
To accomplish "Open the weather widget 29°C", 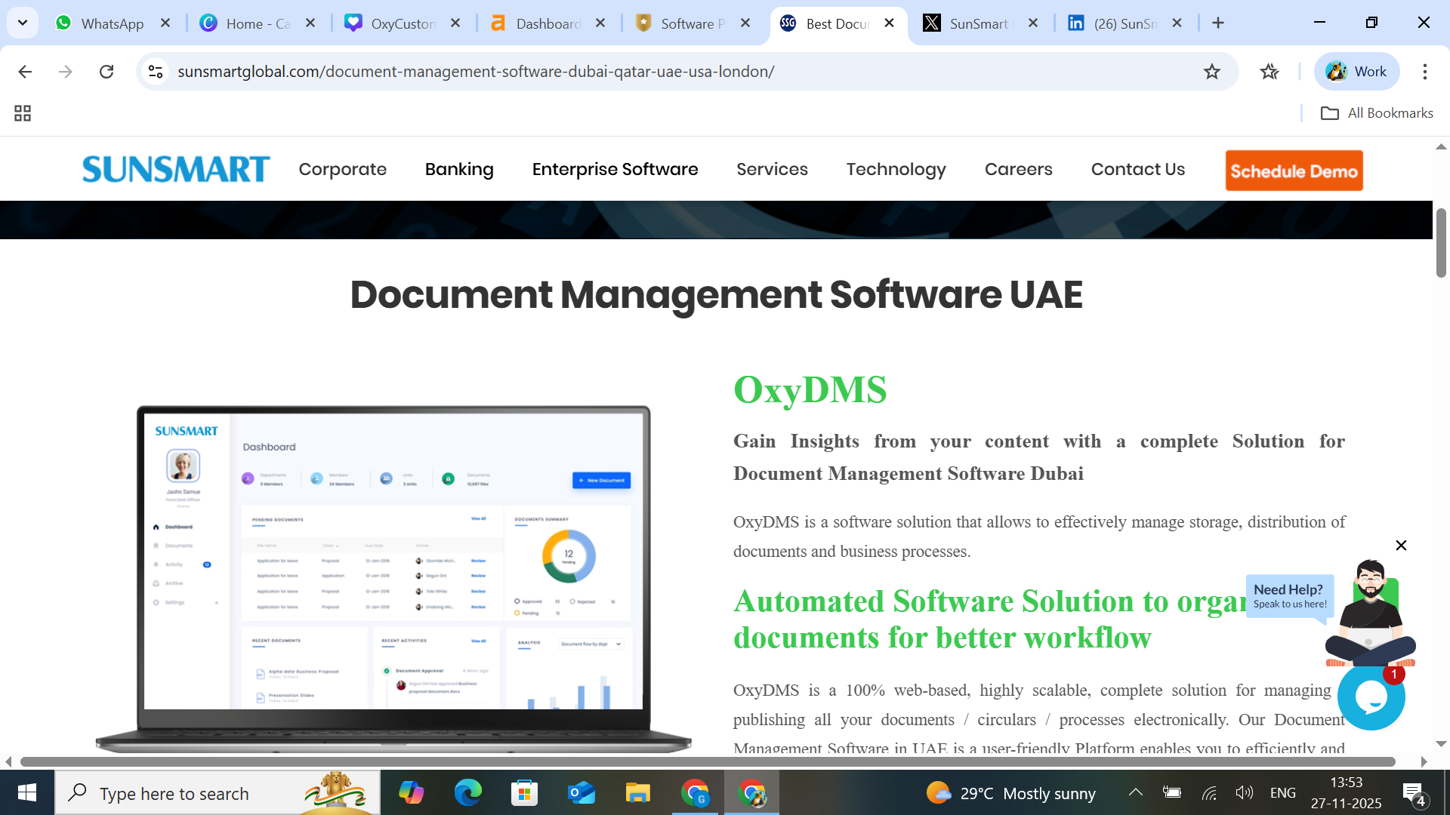I will pos(1010,793).
